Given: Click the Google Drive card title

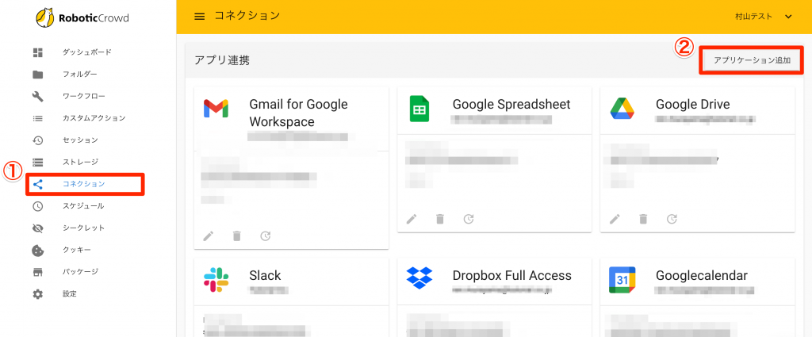Looking at the screenshot, I should (x=693, y=104).
